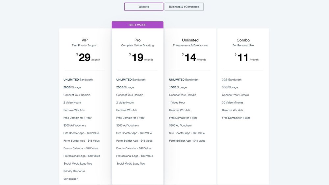Click Pro plan's Social Media Logo files
Viewport: 329px width, 185px height.
coord(131,164)
